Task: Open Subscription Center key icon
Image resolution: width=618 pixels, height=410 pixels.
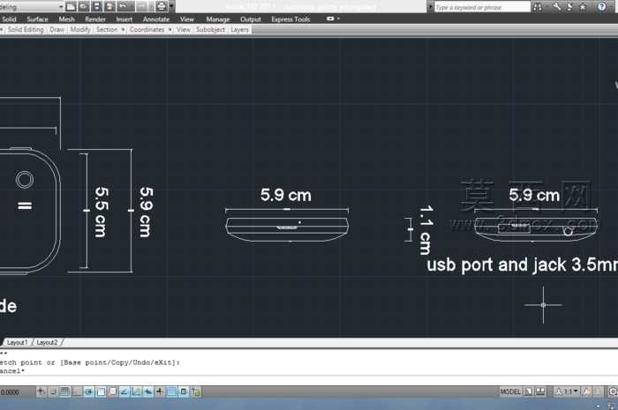Action: 556,7
